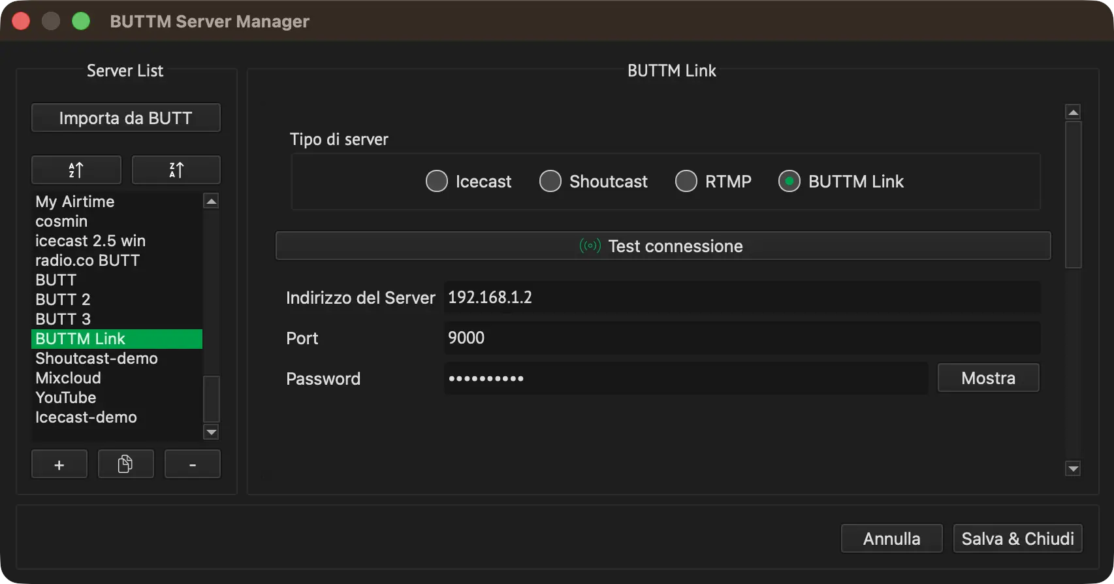1114x584 pixels.
Task: Select the BUTT 3 server entry
Action: click(117, 319)
